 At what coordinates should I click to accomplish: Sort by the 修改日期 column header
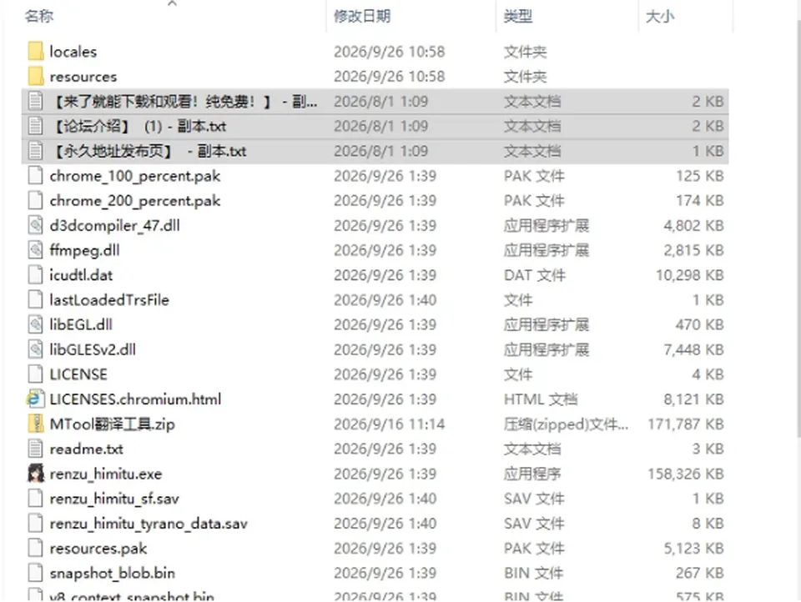click(x=362, y=17)
